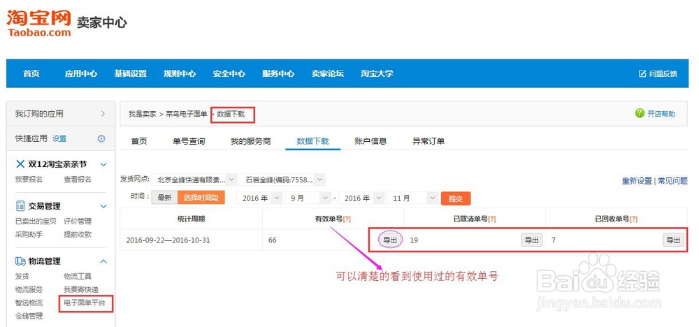This screenshot has height=327, width=699.
Task: Open the 北京全峰快递 shipping company dropdown
Action: tap(194, 180)
